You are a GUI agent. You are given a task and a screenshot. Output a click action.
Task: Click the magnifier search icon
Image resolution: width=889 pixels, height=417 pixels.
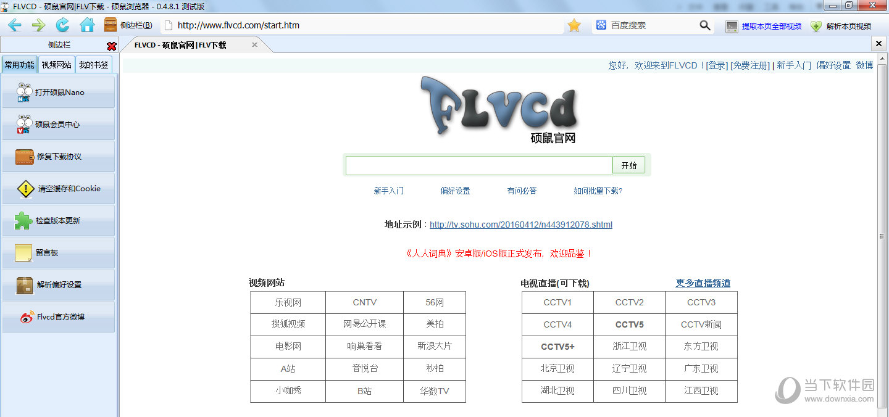pos(705,25)
